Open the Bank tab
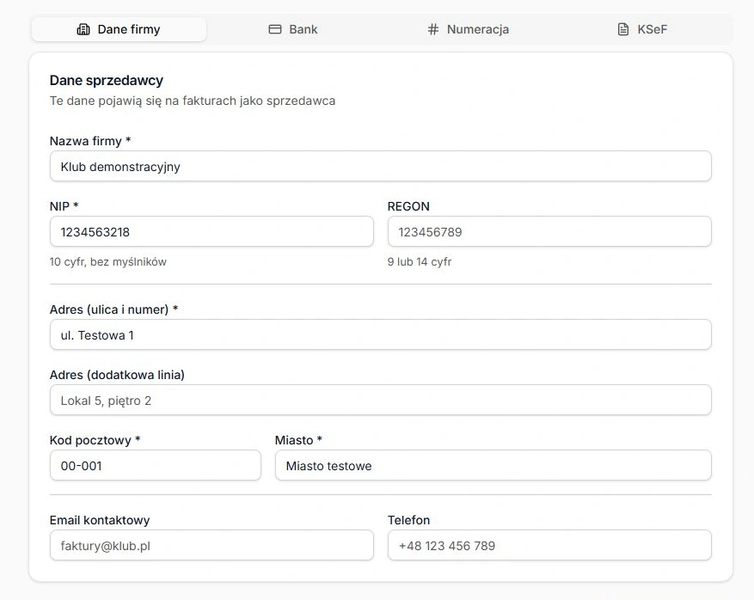The image size is (754, 600). pos(293,29)
